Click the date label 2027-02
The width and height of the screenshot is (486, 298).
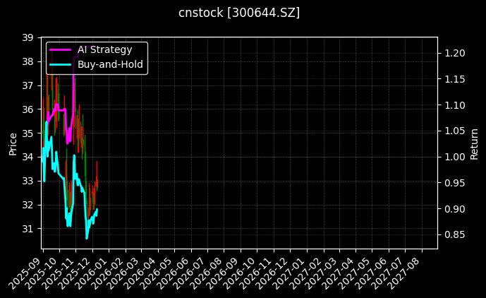[x=307, y=273]
